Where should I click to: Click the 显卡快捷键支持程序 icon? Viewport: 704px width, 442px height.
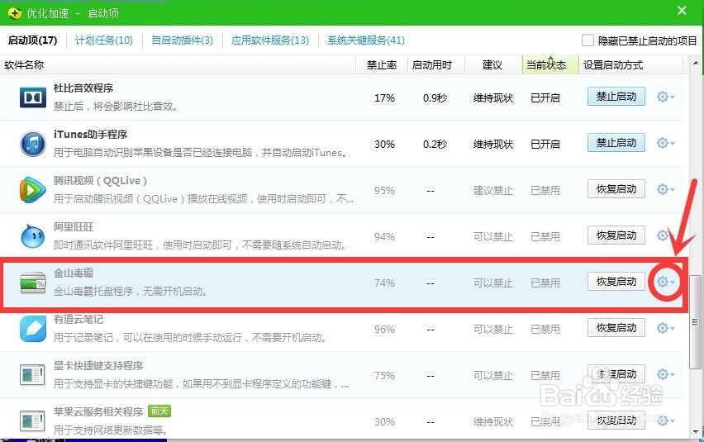click(x=32, y=375)
